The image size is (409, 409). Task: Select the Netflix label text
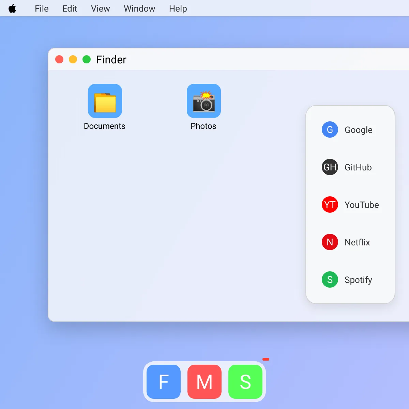coord(357,242)
